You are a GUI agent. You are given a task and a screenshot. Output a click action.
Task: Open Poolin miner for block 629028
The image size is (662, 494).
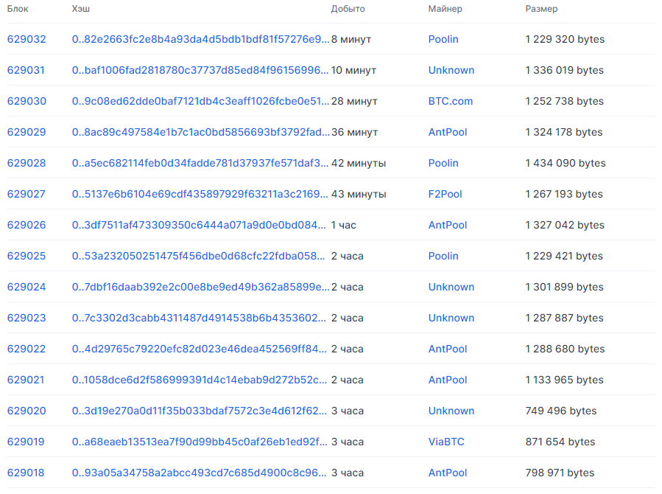tap(443, 163)
